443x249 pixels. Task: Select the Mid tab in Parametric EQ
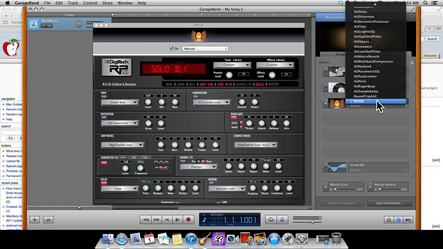tap(134, 157)
